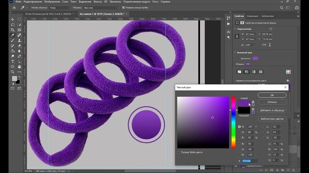
Task: Select the S saturation radio button
Action: click(x=239, y=132)
